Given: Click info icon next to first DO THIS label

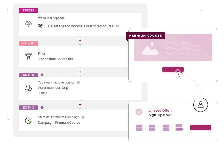Looking at the screenshot, I should [x=42, y=75].
